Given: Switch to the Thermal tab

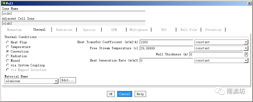Looking at the screenshot, I should pyautogui.click(x=39, y=30).
